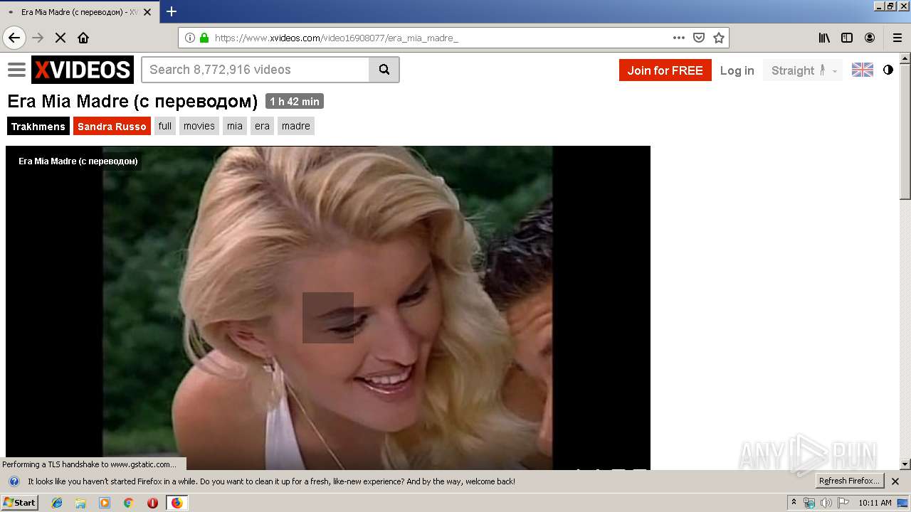Dismiss the Firefox refresh notification bar
Viewport: 911px width, 512px height.
tap(895, 481)
